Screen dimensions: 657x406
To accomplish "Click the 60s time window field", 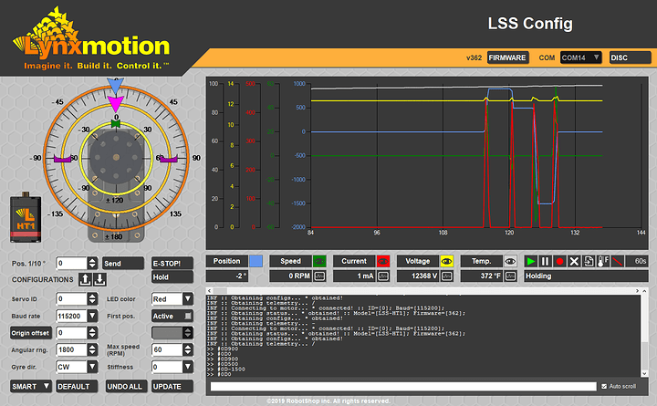I will 637,262.
